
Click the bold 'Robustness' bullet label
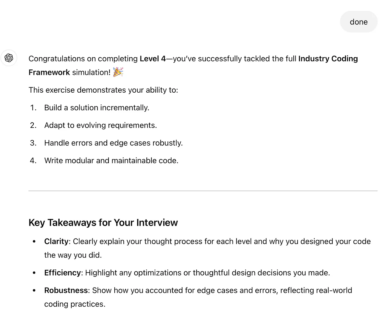click(x=66, y=290)
